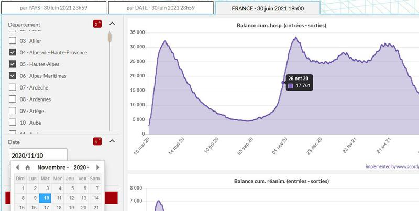The height and width of the screenshot is (211, 419).
Task: Click the 05 sep 20 axis label
Action: [x=245, y=147]
